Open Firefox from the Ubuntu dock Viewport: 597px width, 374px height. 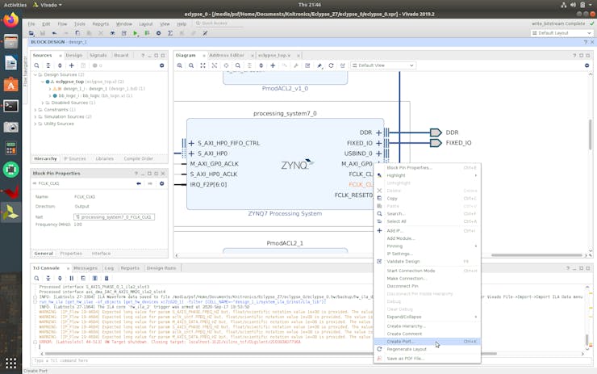[10, 20]
